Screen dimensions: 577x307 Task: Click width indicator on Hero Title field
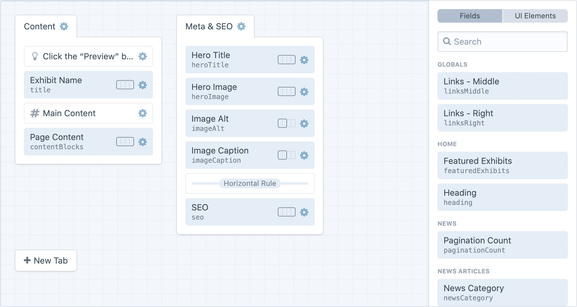[287, 60]
